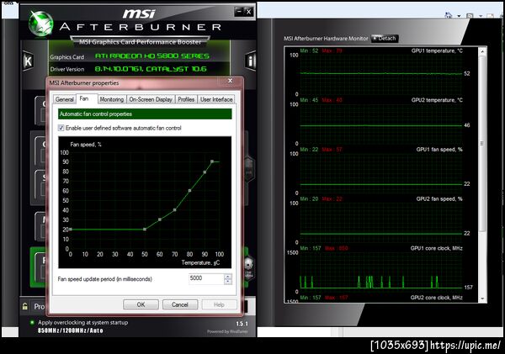Toggle the profile lock padlock icon
Viewport: 505px width, 354px height.
(x=24, y=306)
